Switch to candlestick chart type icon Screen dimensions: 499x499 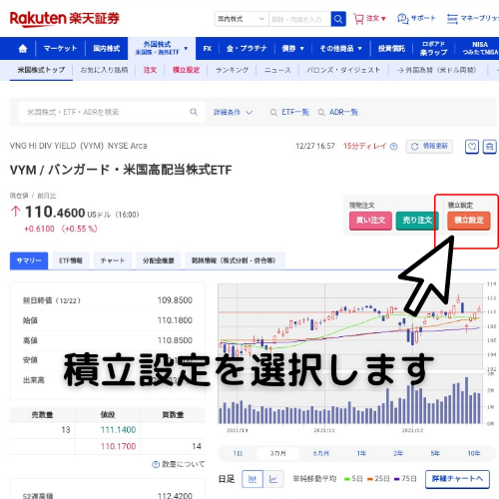(x=252, y=479)
